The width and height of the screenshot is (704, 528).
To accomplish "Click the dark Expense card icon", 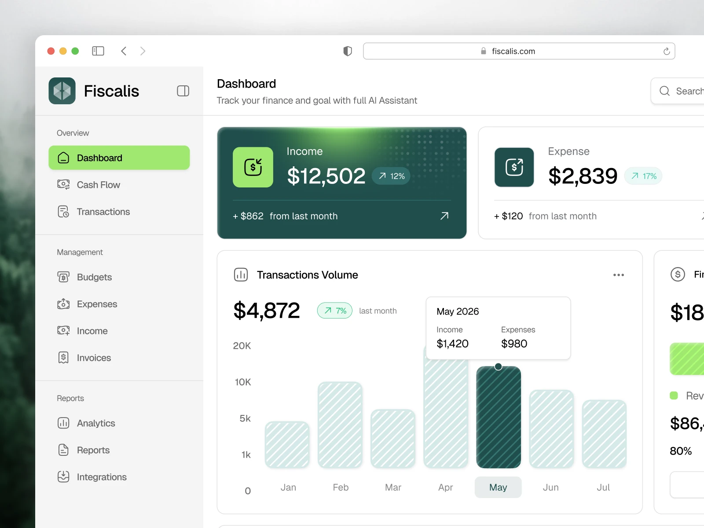I will tap(514, 167).
